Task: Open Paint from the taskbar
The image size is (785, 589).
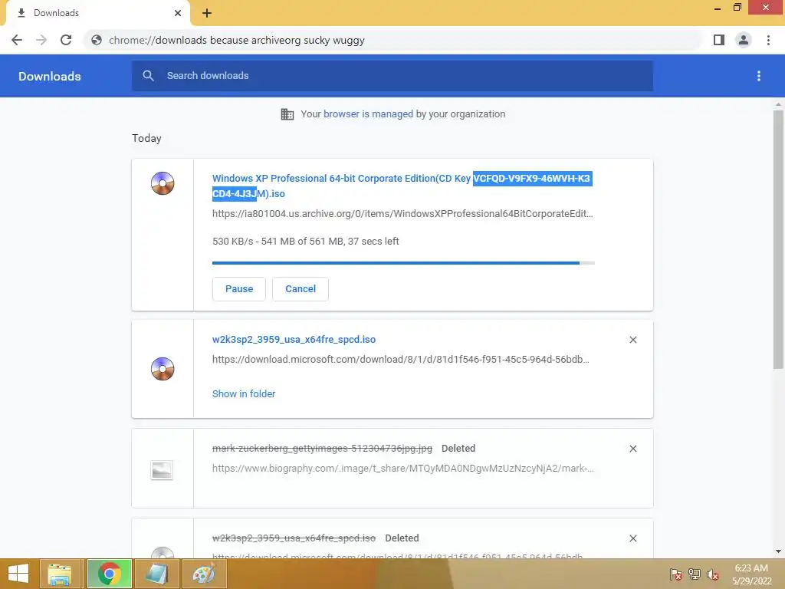Action: point(204,574)
